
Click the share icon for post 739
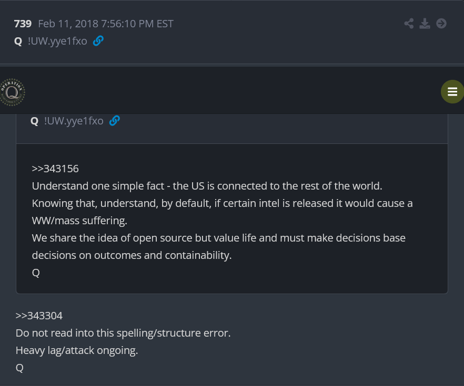click(409, 24)
